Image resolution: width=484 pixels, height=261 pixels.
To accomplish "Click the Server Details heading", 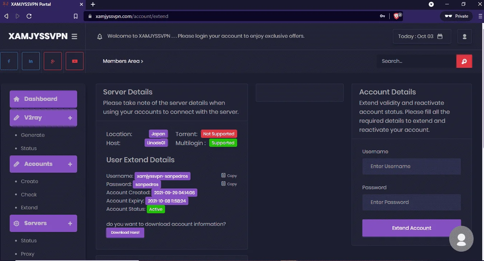I will coord(128,92).
